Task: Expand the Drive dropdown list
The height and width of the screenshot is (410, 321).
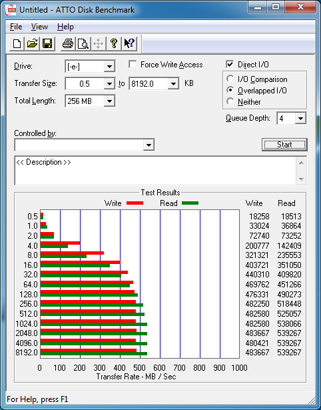Action: tap(109, 67)
